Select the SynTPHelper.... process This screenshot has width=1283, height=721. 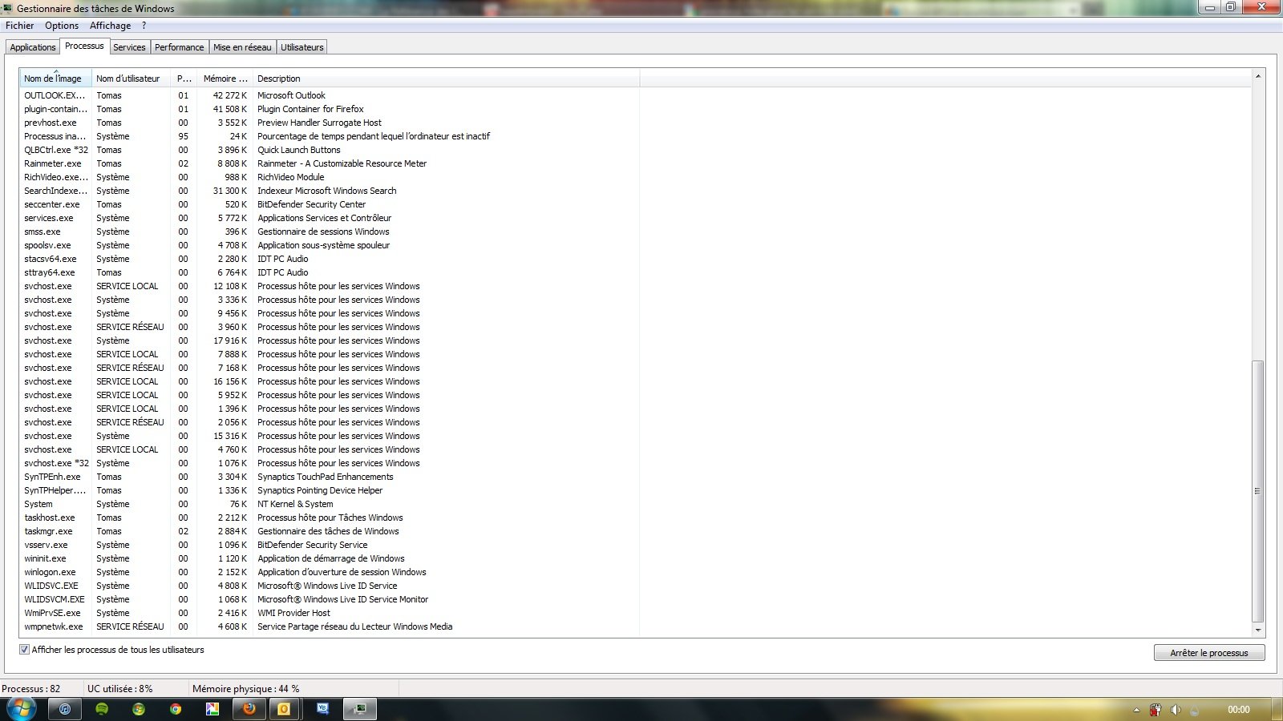point(330,490)
